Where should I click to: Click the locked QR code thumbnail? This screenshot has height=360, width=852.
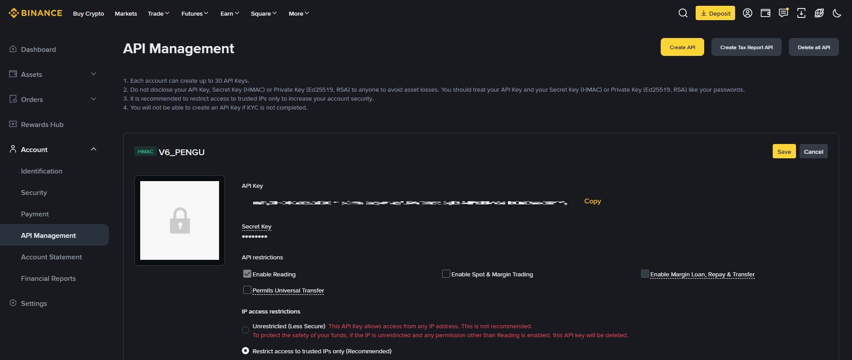[180, 220]
